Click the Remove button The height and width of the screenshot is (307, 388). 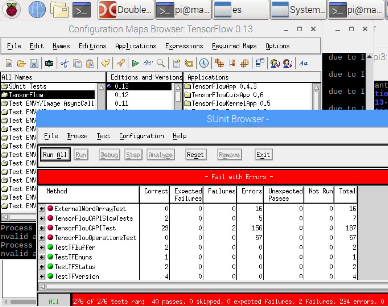click(229, 154)
